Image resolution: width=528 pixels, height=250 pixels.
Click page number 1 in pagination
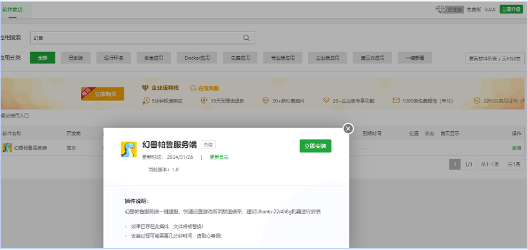click(x=455, y=165)
